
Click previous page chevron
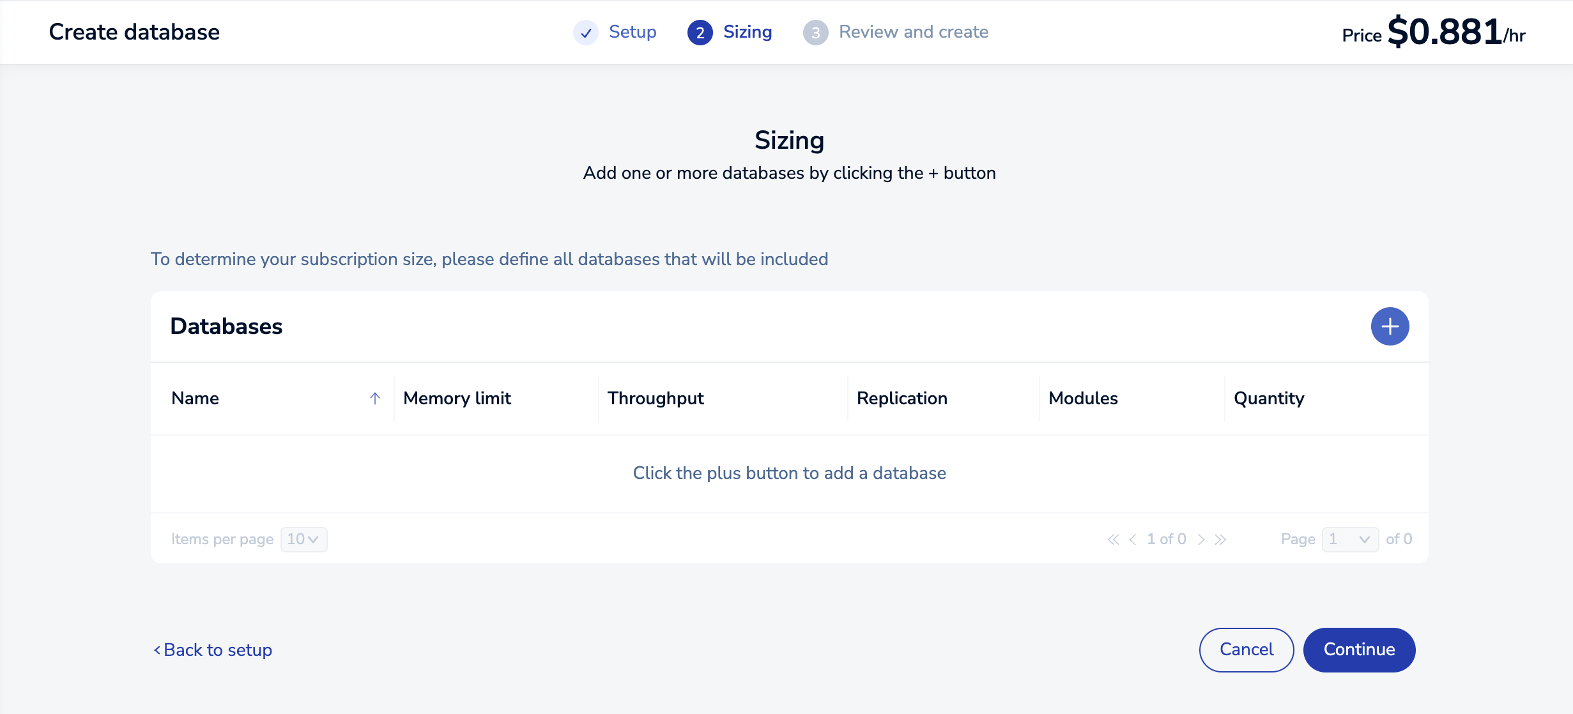pyautogui.click(x=1133, y=540)
